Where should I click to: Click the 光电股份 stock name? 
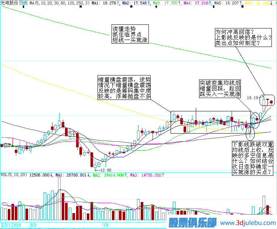point(9,3)
